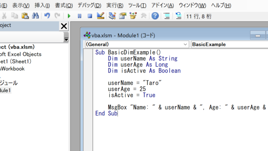The width and height of the screenshot is (268, 151).
Task: Click the Dim userName As String line
Action: click(x=142, y=59)
